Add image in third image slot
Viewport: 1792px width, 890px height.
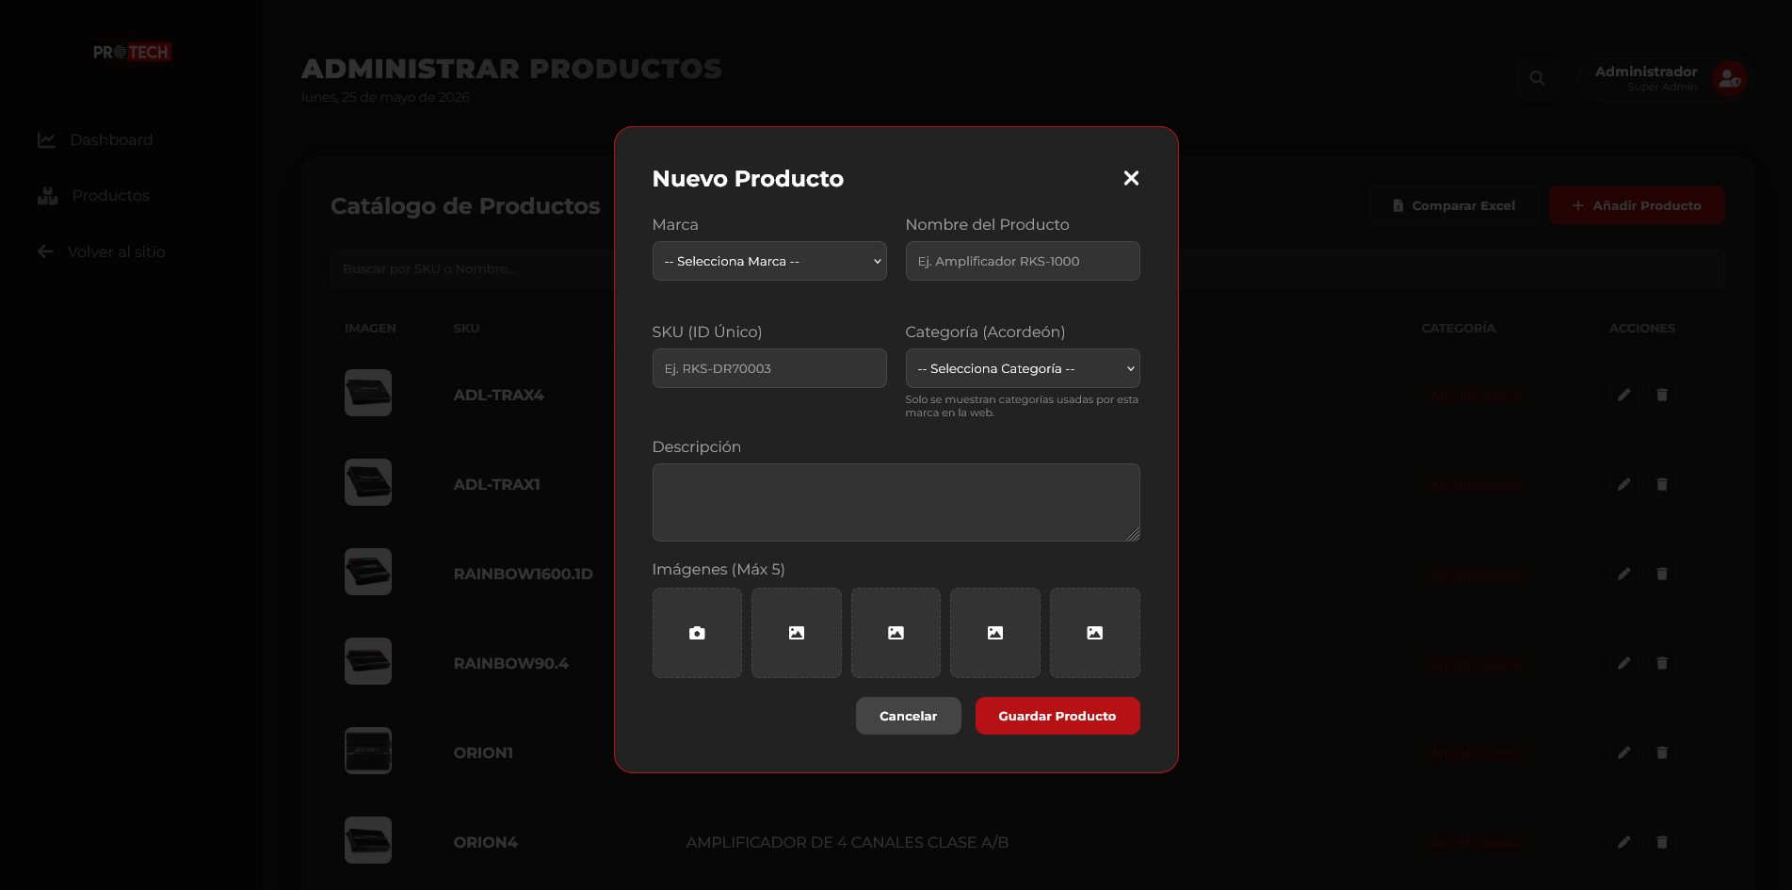pyautogui.click(x=896, y=633)
